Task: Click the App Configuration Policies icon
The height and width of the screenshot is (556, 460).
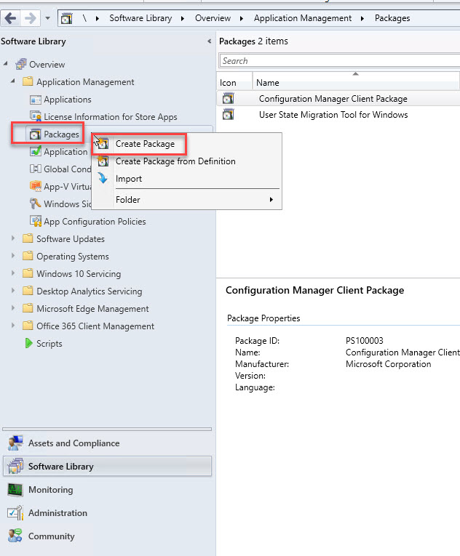Action: coord(36,221)
